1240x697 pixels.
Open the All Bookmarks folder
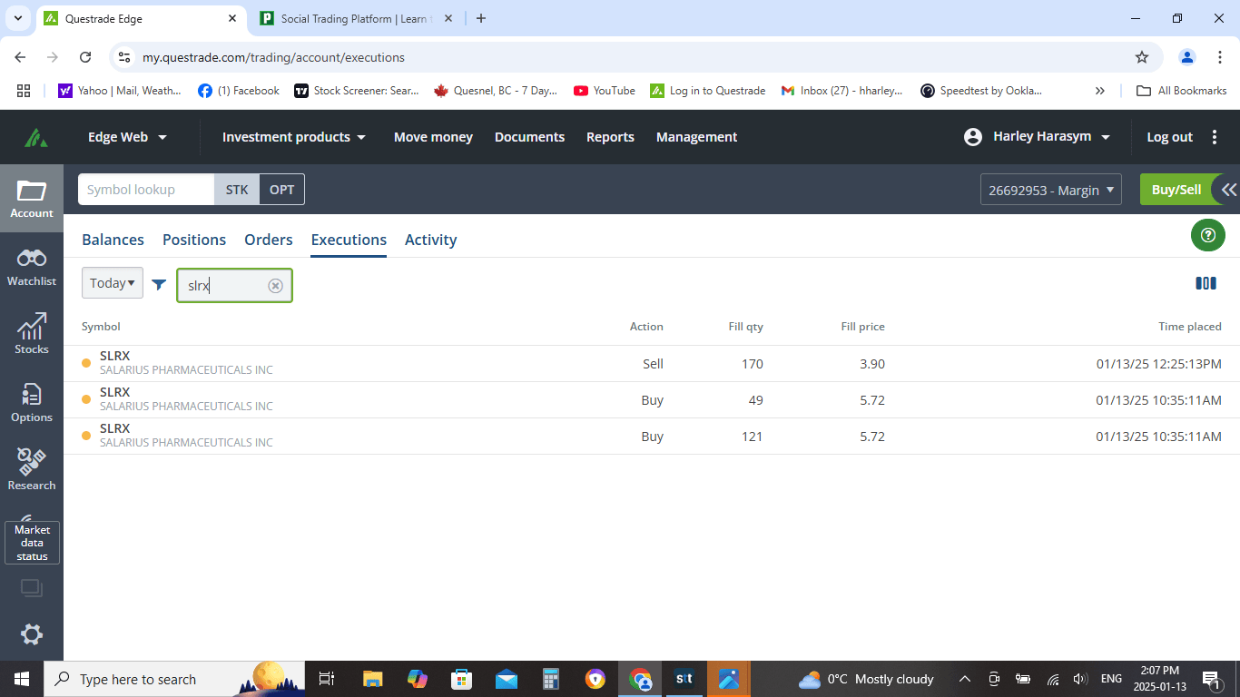(x=1182, y=91)
